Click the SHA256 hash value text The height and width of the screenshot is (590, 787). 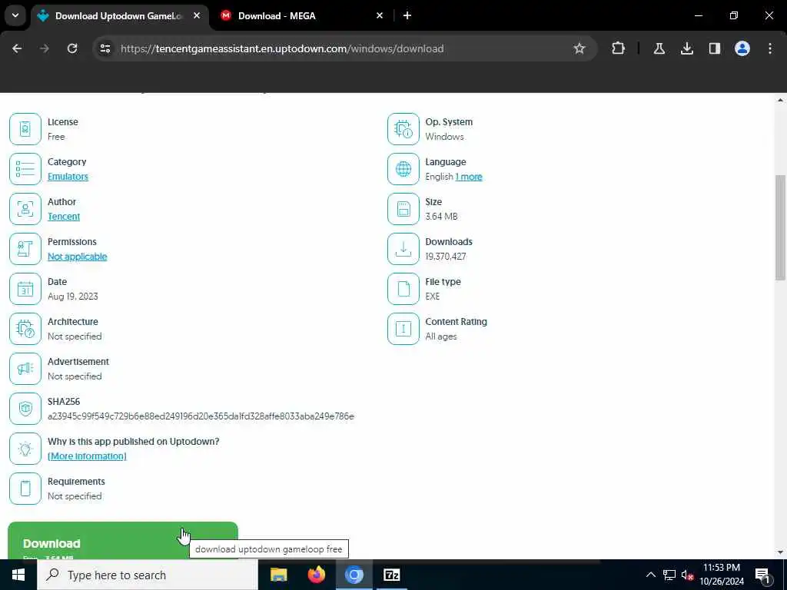coord(201,416)
